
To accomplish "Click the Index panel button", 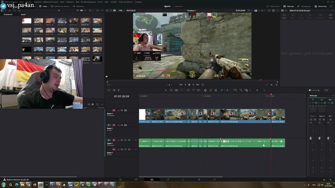I will (x=43, y=6).
